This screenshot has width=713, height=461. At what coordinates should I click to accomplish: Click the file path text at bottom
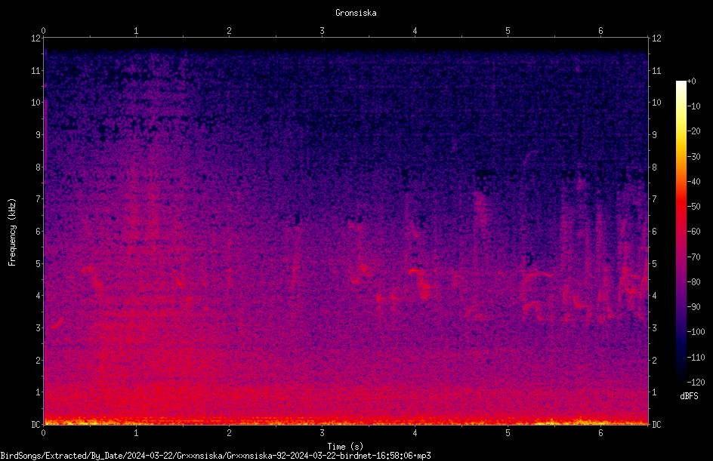215,456
